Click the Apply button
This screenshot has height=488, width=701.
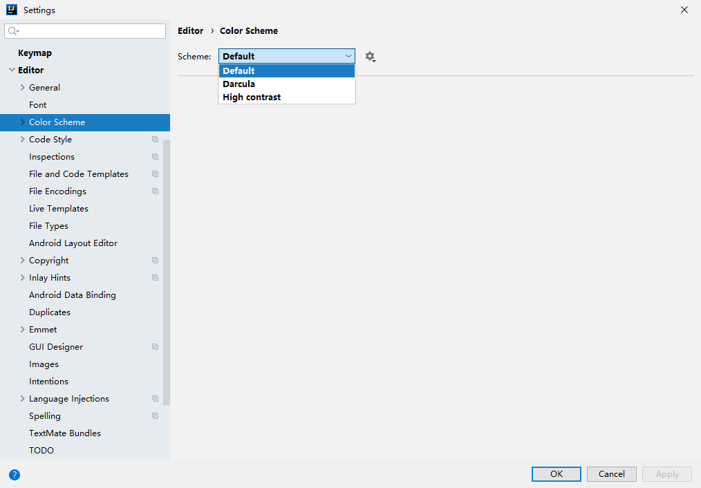point(667,474)
